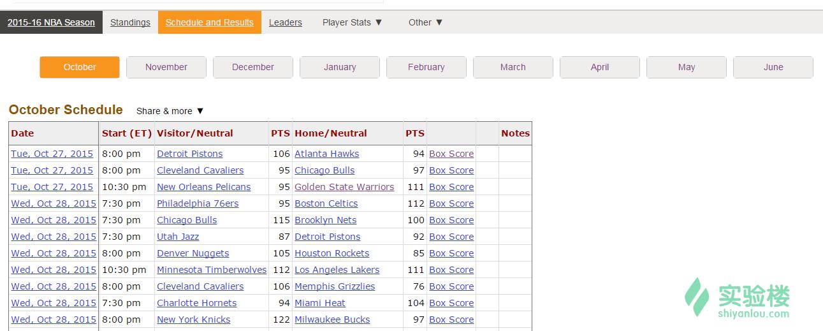This screenshot has height=331, width=823.
Task: Switch to the January schedule
Action: [x=340, y=67]
